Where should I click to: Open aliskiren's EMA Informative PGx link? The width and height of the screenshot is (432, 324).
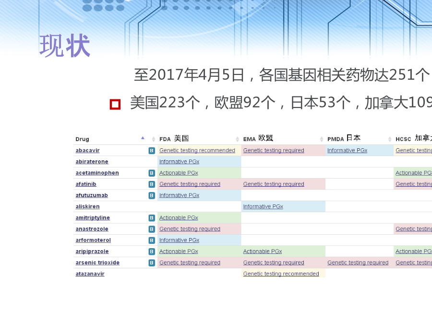coord(263,206)
